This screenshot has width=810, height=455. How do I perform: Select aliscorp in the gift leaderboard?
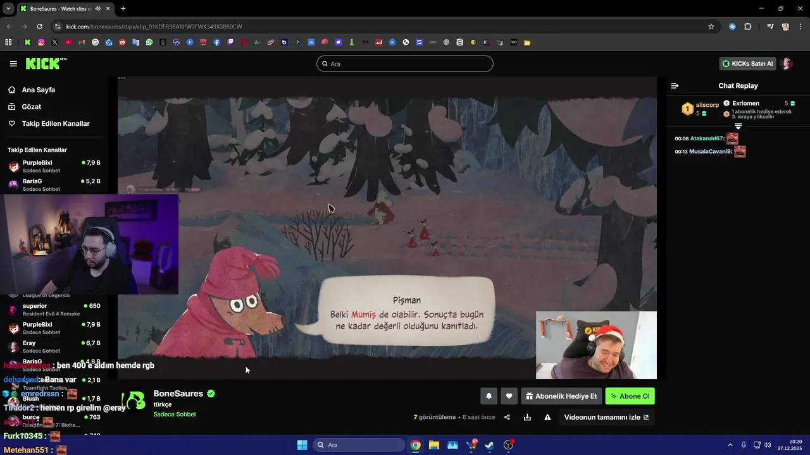click(707, 105)
